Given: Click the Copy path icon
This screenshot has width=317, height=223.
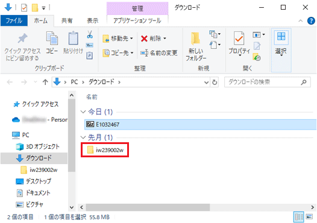Looking at the screenshot, I should [90, 45].
